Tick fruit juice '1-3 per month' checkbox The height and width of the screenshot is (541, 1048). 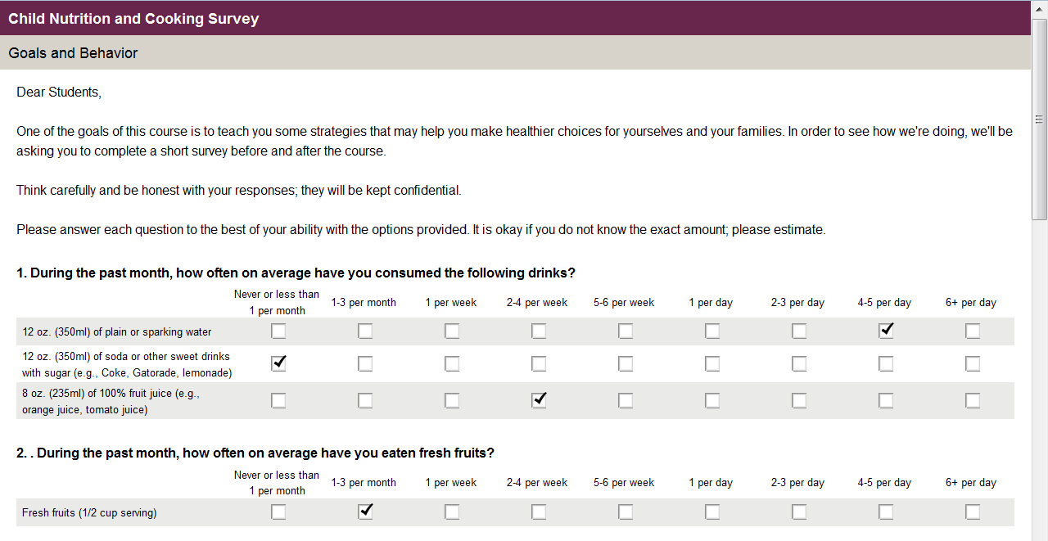[365, 400]
